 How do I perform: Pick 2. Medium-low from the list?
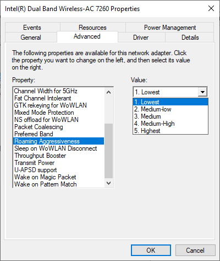(x=170, y=109)
